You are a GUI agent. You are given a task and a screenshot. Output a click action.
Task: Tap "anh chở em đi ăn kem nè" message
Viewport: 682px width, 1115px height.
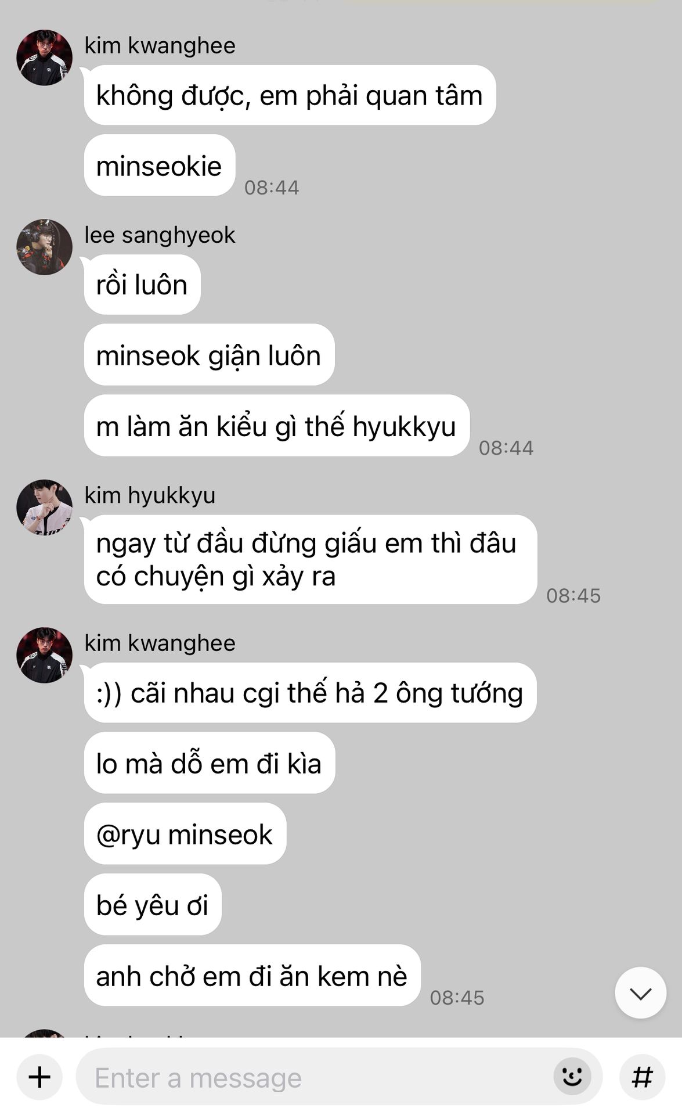pos(252,976)
